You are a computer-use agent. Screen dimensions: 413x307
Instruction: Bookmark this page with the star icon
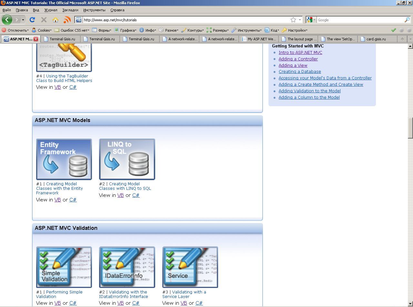pyautogui.click(x=293, y=20)
